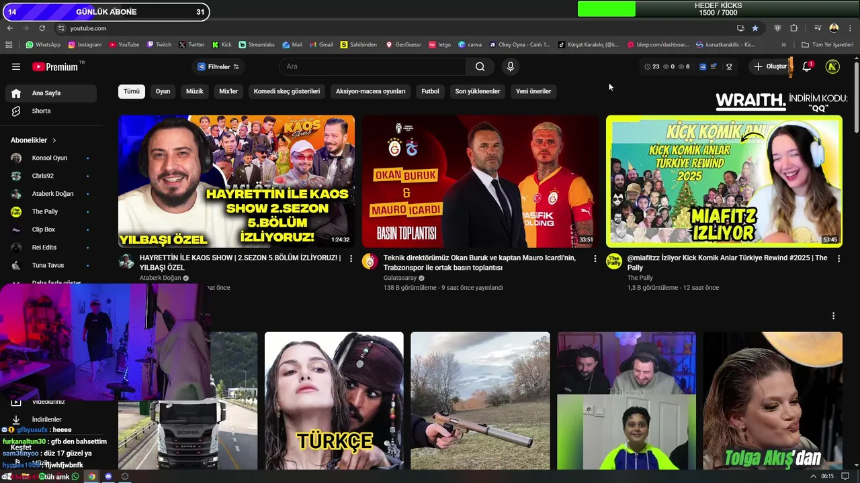Open the Galatasaray channel name link
The image size is (860, 483).
(400, 278)
